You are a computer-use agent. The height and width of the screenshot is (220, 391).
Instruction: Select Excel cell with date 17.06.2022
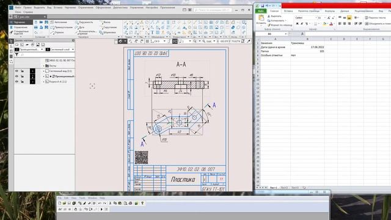coord(307,47)
